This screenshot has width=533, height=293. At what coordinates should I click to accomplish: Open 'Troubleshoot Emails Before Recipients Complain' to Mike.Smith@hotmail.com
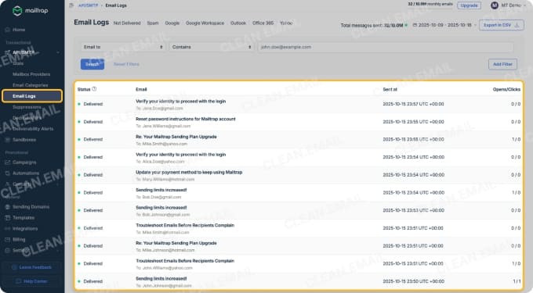pos(185,225)
